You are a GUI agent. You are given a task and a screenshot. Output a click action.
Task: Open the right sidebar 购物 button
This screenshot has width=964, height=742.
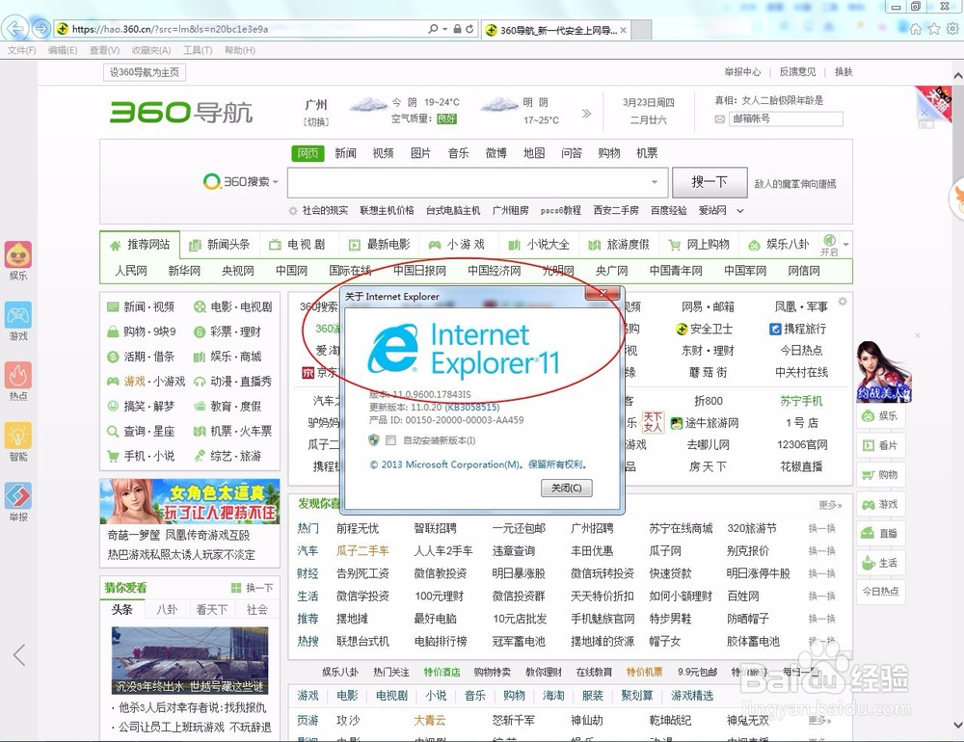tap(880, 475)
